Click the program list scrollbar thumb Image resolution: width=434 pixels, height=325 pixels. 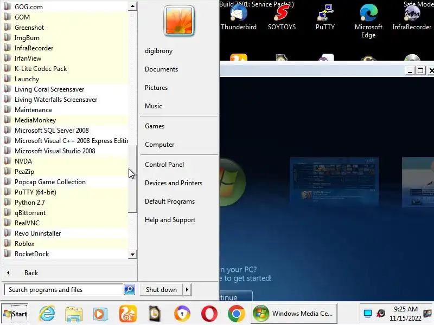(132, 179)
